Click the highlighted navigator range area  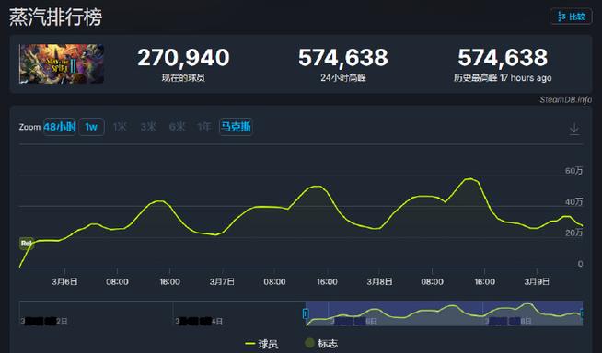tap(445, 313)
